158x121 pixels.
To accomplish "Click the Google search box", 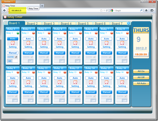I will [x=127, y=10].
